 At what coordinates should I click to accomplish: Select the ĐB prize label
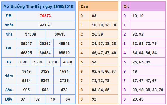pyautogui.click(x=9, y=16)
